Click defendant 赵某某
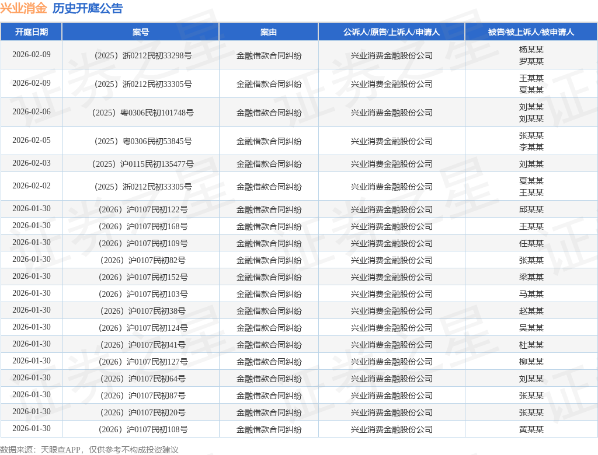Screen dimensions: 598x455 531,311
